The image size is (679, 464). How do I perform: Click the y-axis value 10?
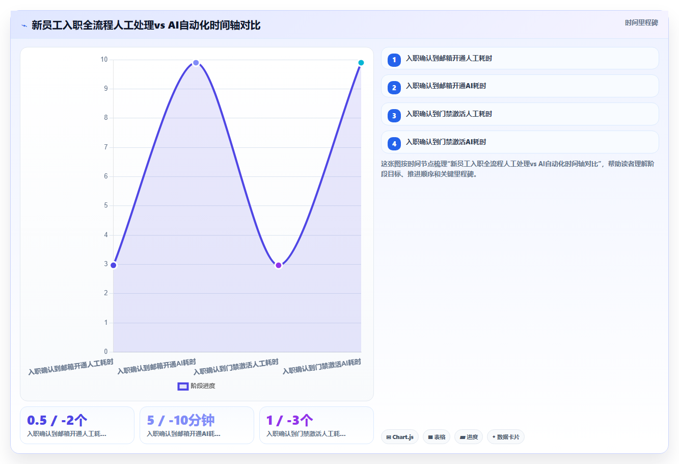click(x=104, y=60)
